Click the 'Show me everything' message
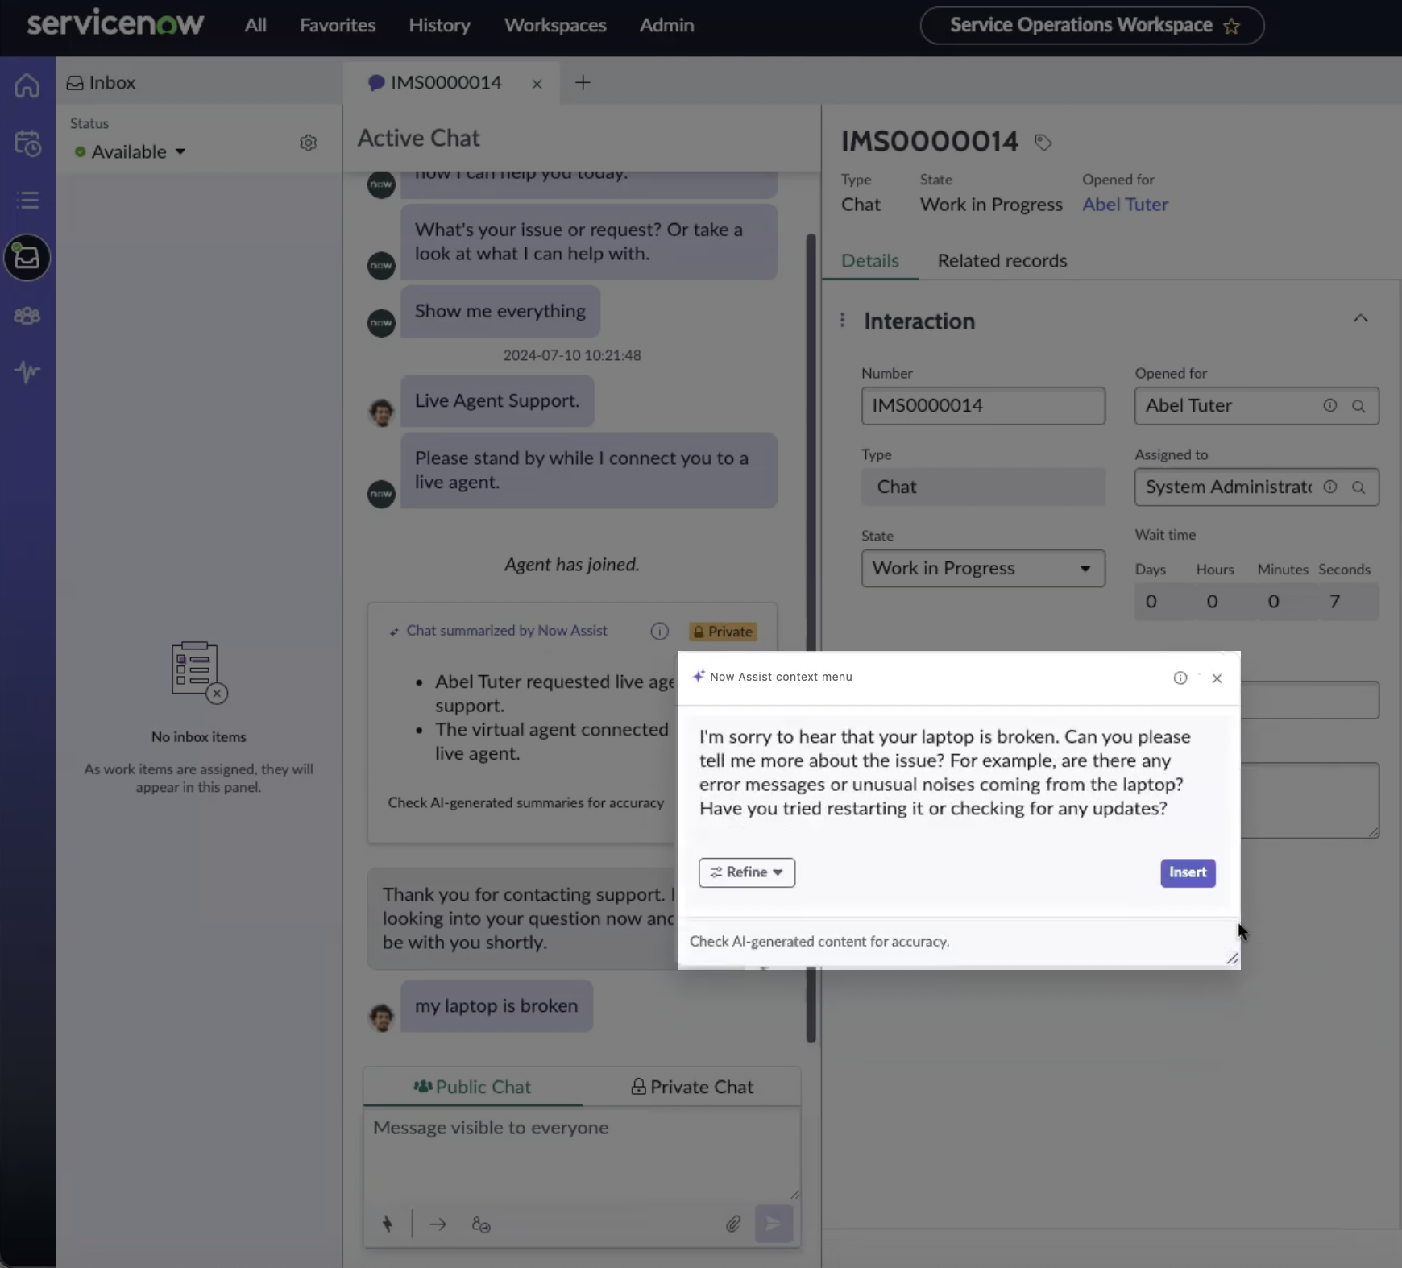Viewport: 1402px width, 1268px height. 500,312
